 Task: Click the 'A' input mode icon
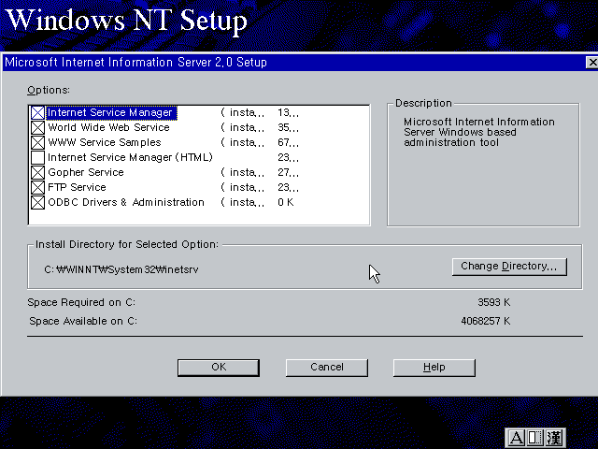coord(517,438)
